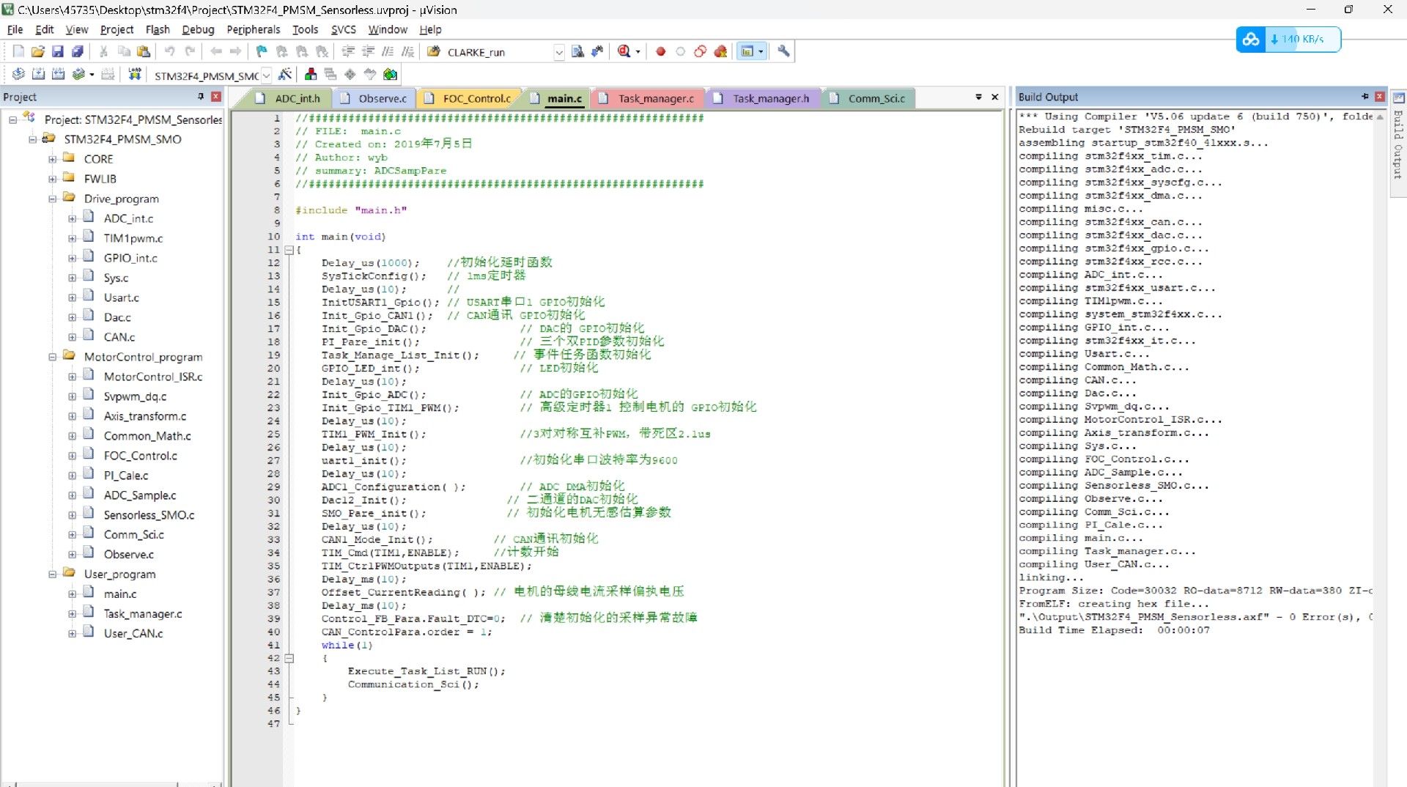The height and width of the screenshot is (787, 1407).
Task: Start debug session with magnifier icon
Action: click(x=624, y=51)
